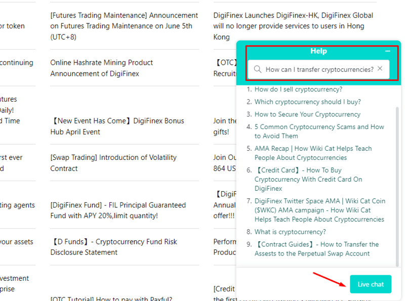This screenshot has width=405, height=301.
Task: Clear the help search with the X icon
Action: click(380, 69)
